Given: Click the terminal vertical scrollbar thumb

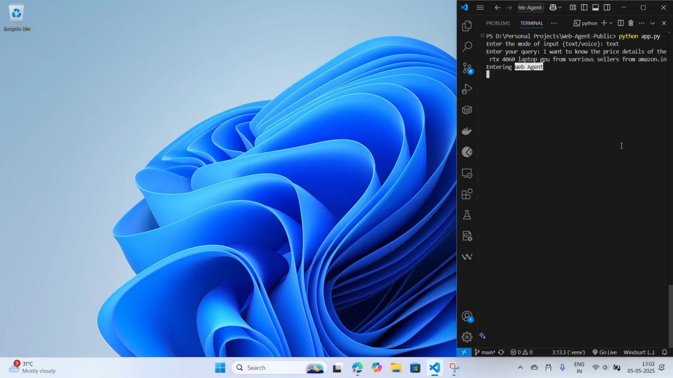Looking at the screenshot, I should pos(670,315).
